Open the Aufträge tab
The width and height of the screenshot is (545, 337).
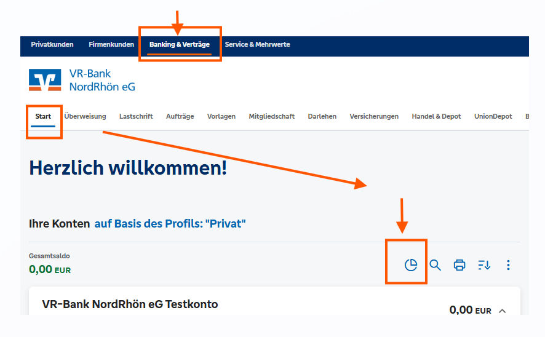(180, 116)
